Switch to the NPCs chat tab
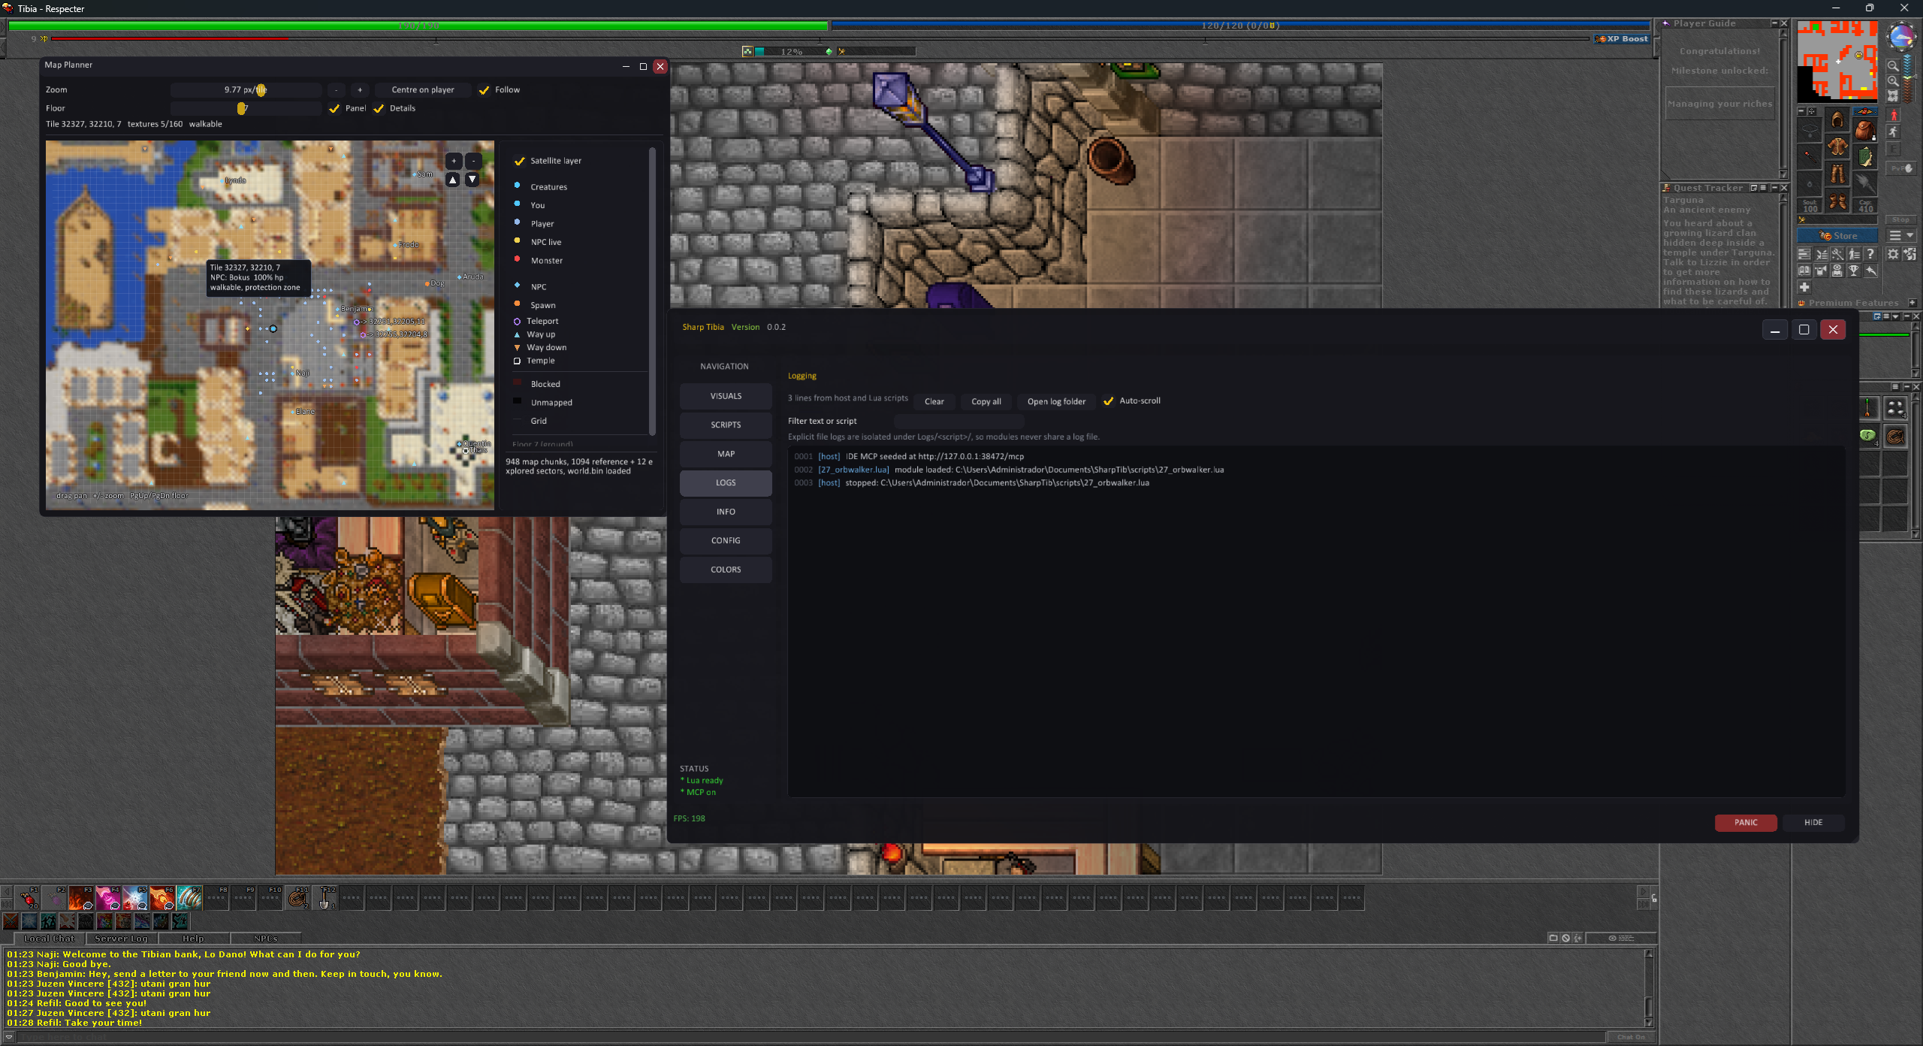The image size is (1923, 1046). pyautogui.click(x=266, y=939)
